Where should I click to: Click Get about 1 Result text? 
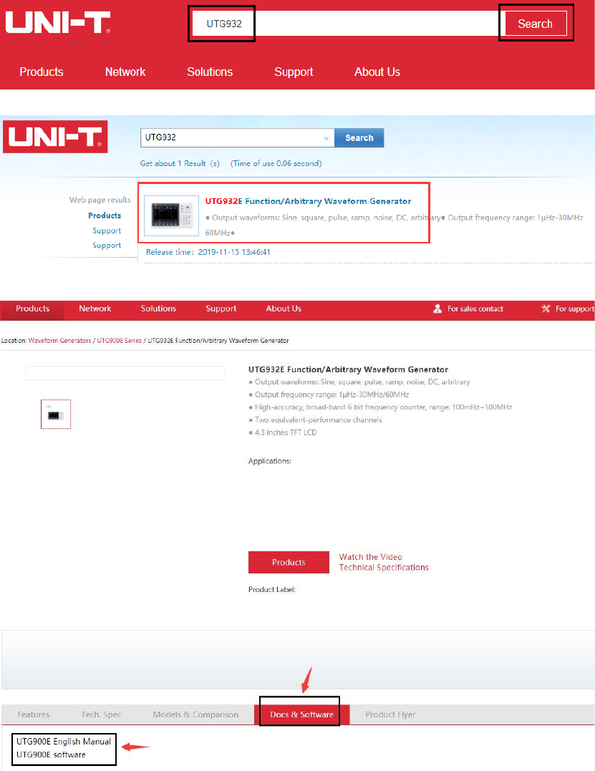[180, 163]
